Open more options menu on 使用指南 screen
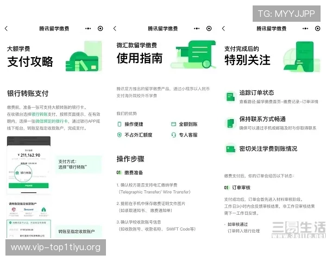Image resolution: width=326 pixels, height=261 pixels. (197, 28)
